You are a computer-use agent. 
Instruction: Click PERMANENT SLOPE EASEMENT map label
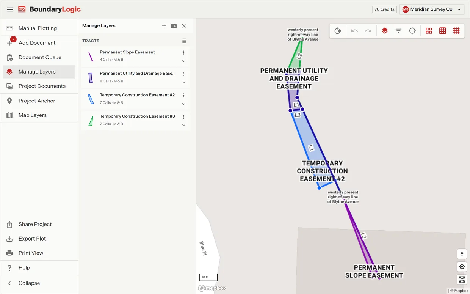(374, 271)
